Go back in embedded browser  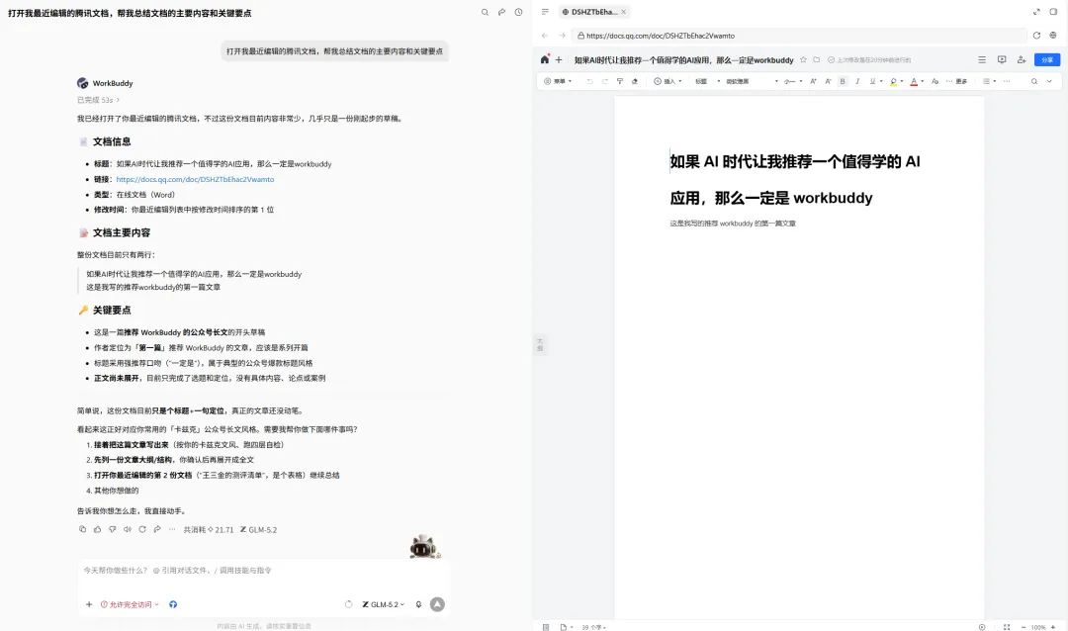click(545, 36)
